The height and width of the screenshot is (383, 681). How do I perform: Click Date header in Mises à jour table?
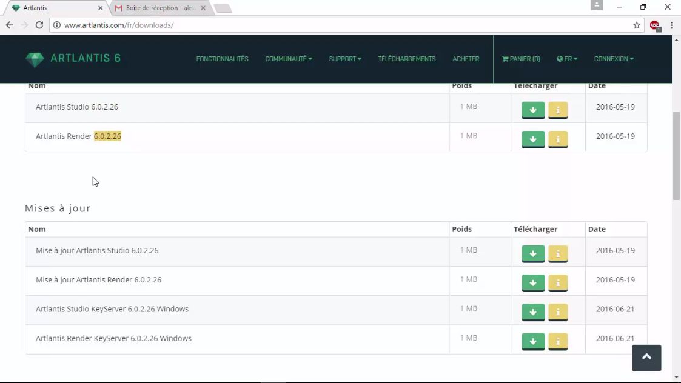click(x=597, y=229)
